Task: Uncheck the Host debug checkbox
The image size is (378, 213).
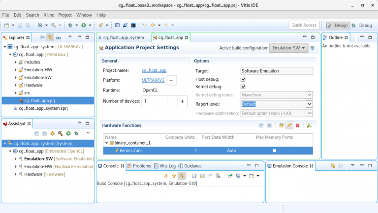Action: 243,79
